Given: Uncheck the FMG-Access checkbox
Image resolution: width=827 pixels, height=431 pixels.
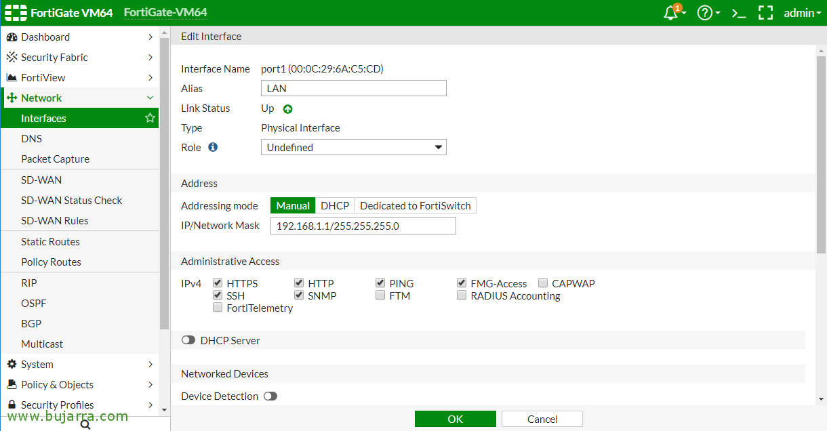Looking at the screenshot, I should (462, 283).
